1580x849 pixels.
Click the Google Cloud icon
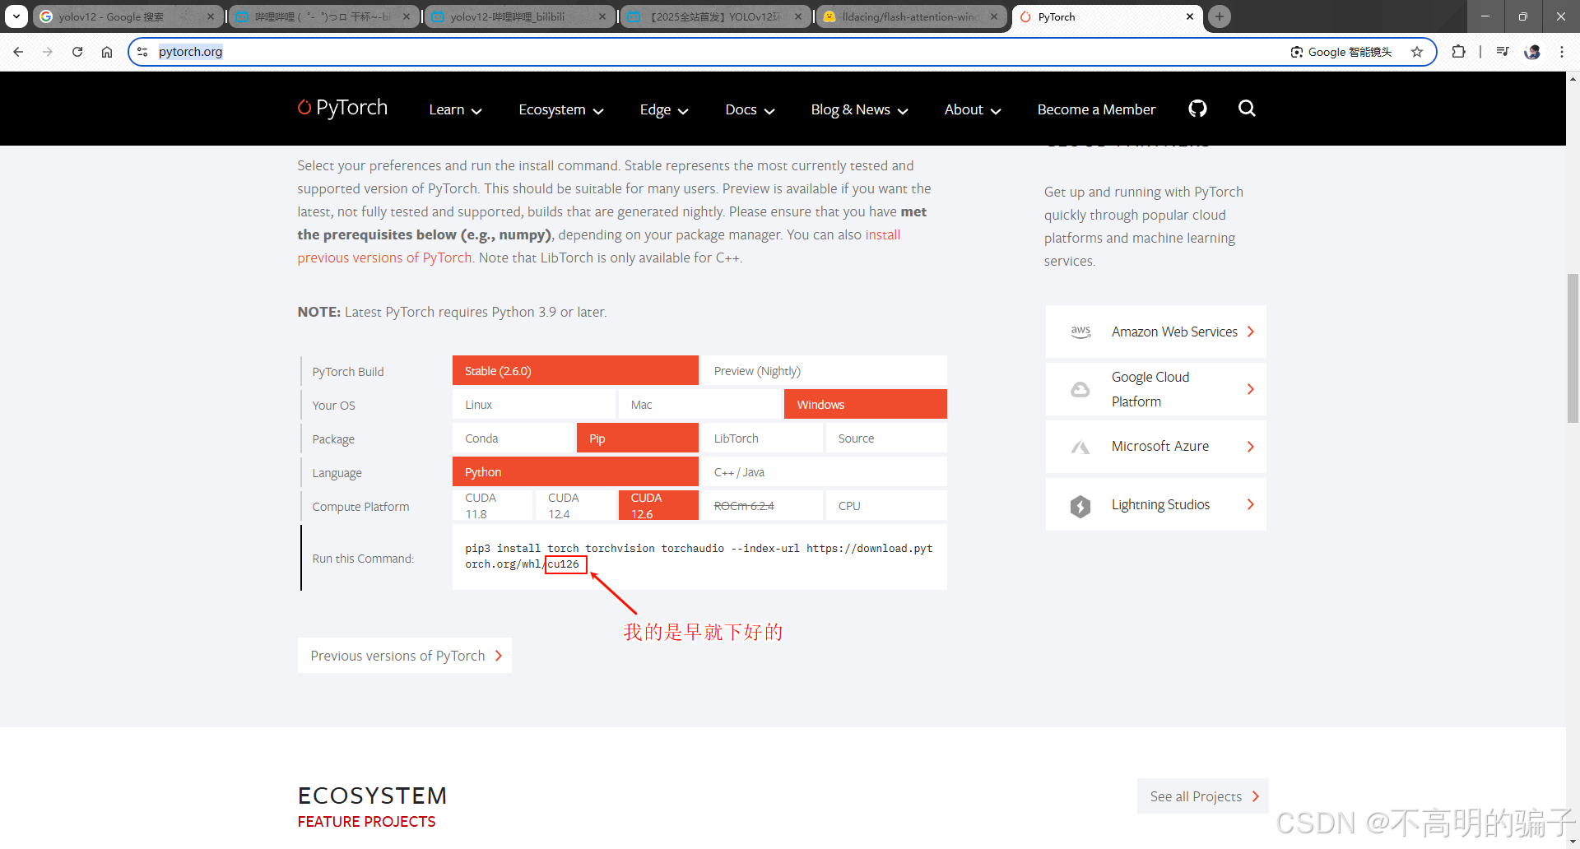tap(1080, 389)
